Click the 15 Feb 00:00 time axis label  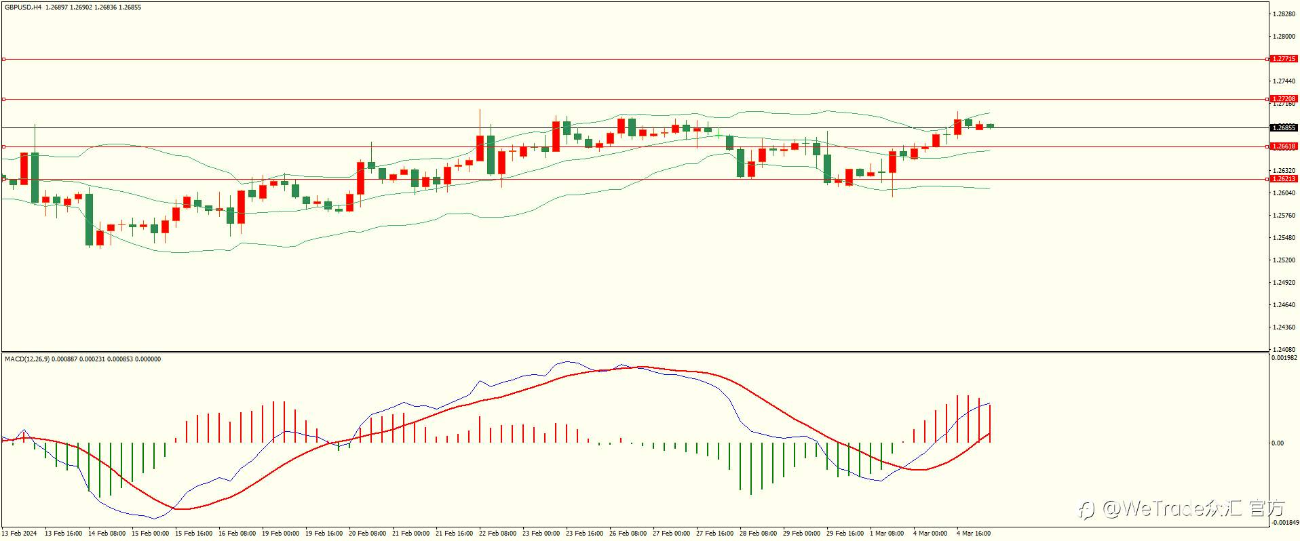150,534
